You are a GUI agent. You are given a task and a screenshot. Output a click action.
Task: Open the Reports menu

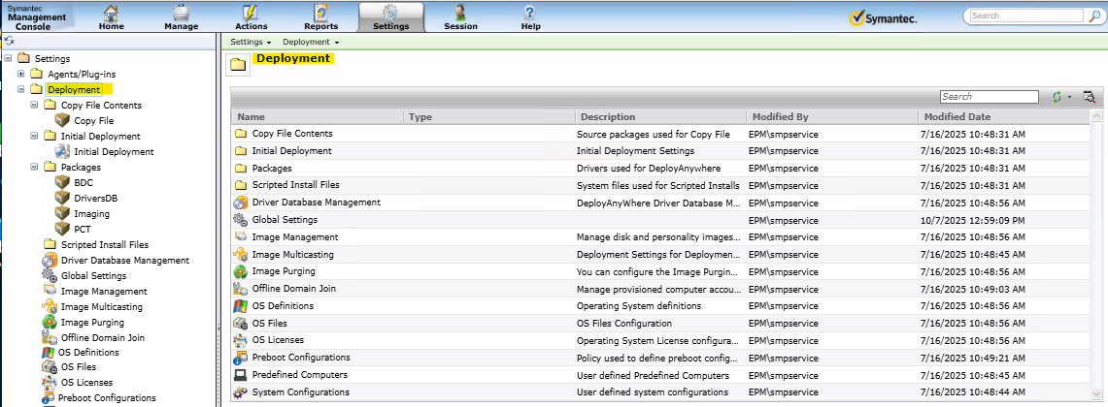coord(320,17)
